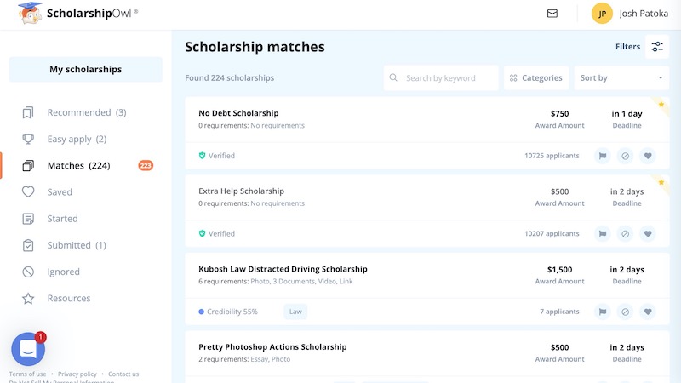Viewport: 681px width, 383px height.
Task: Open the chat support widget
Action: click(28, 349)
